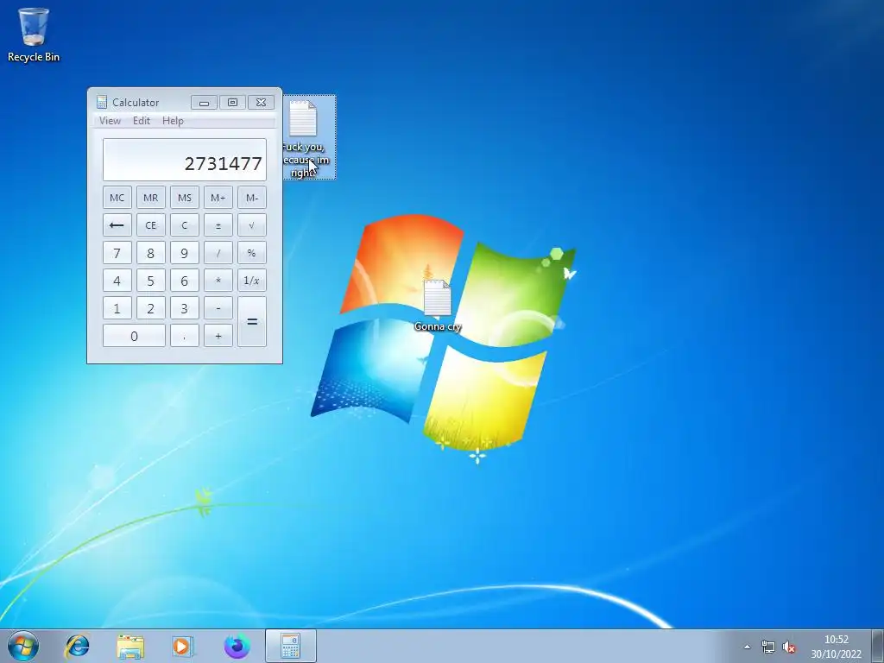Click digit 9 on Calculator
The height and width of the screenshot is (663, 884).
(x=185, y=253)
